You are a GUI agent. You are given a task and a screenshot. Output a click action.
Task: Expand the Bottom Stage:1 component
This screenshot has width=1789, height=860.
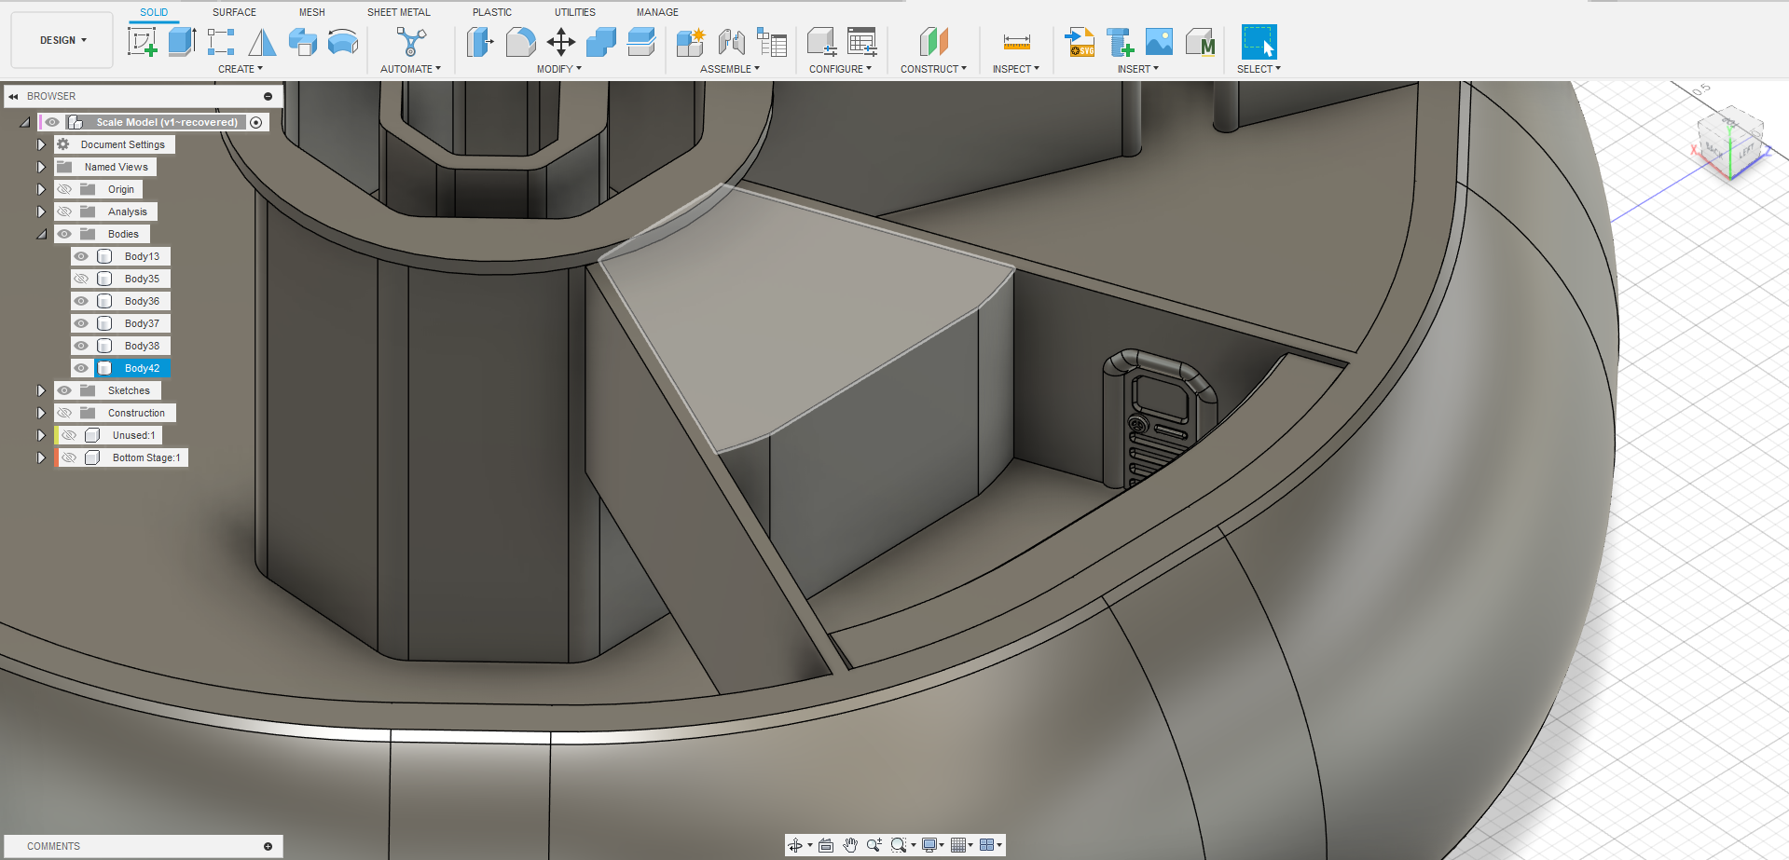coord(41,457)
